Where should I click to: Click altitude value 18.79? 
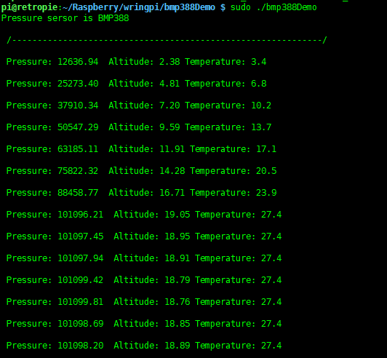(x=177, y=280)
